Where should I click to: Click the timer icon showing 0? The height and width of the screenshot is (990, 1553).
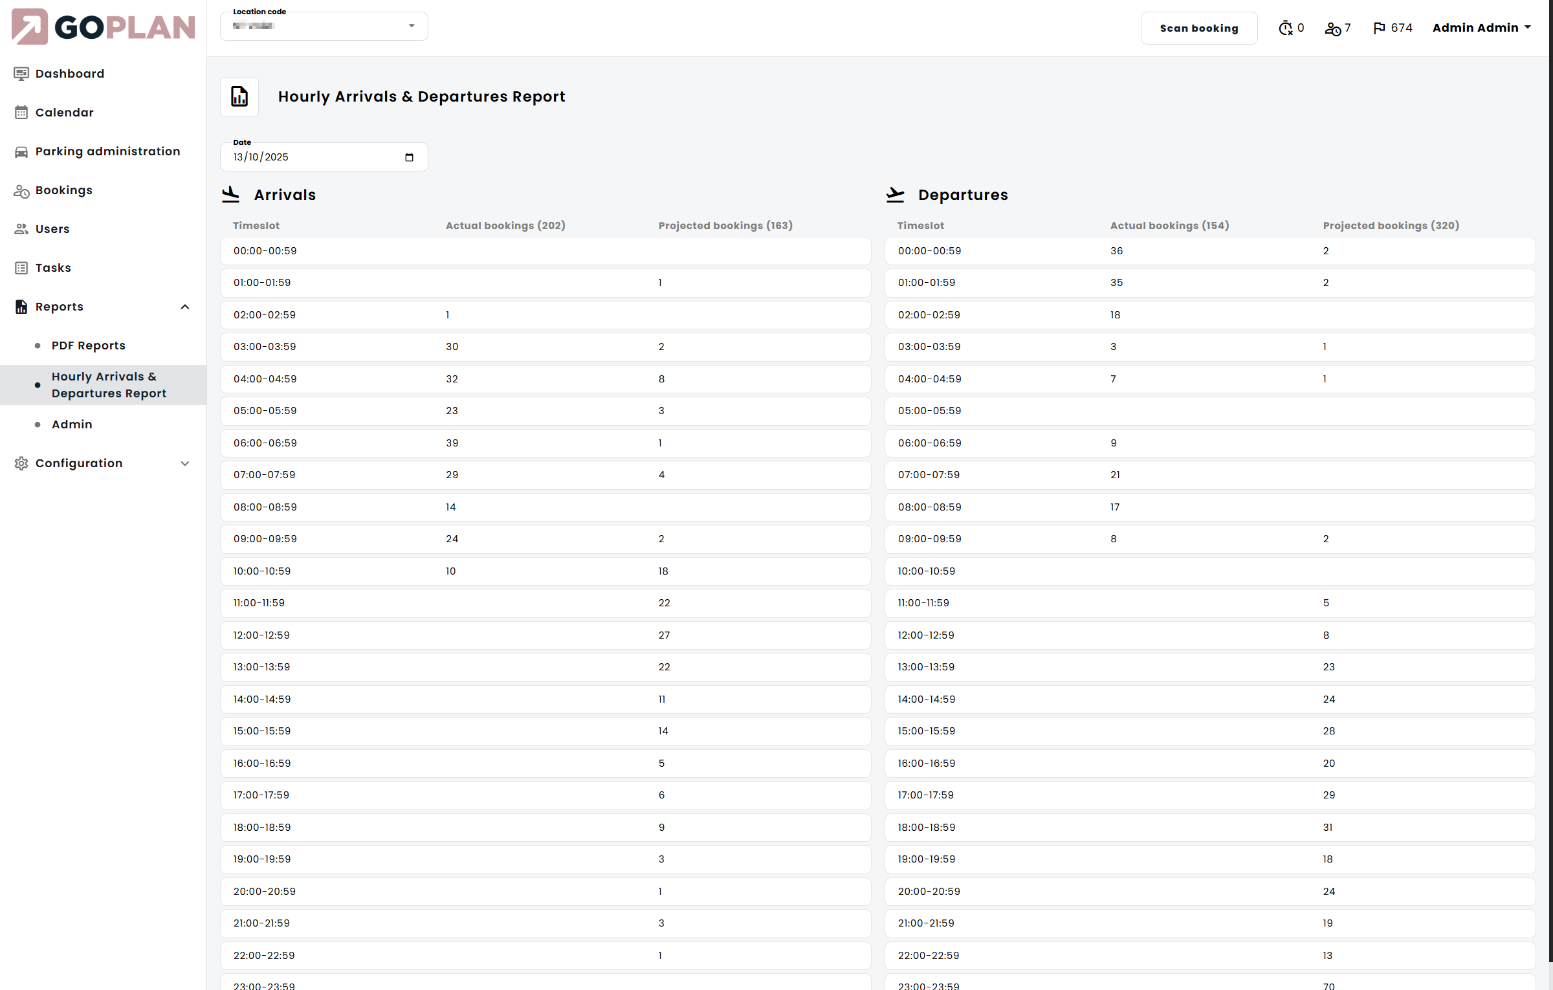[1285, 28]
